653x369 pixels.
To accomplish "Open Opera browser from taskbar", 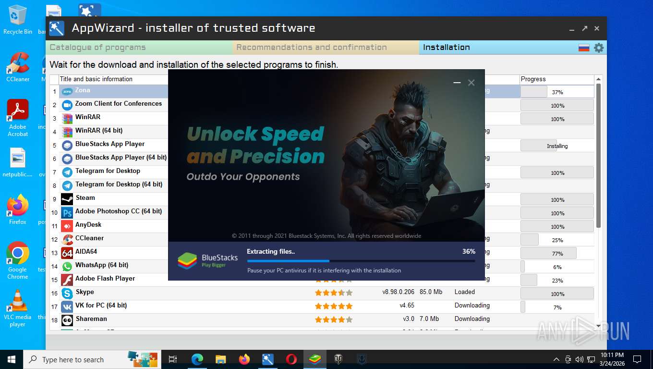I will (x=291, y=359).
